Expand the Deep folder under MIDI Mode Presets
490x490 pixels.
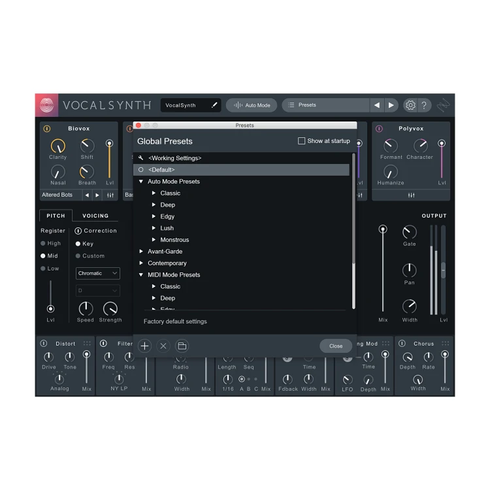coord(154,298)
